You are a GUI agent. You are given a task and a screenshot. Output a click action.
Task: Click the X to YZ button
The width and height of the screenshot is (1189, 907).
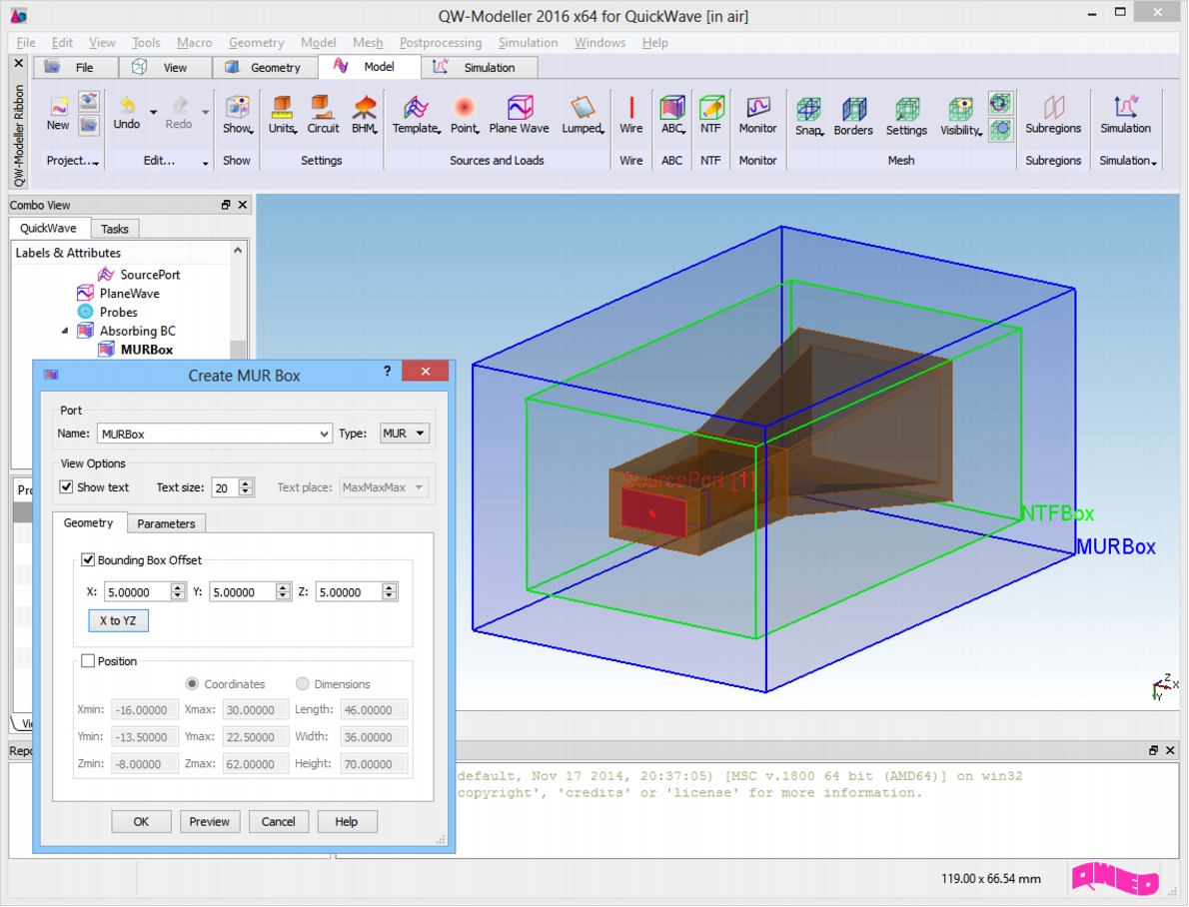point(118,620)
